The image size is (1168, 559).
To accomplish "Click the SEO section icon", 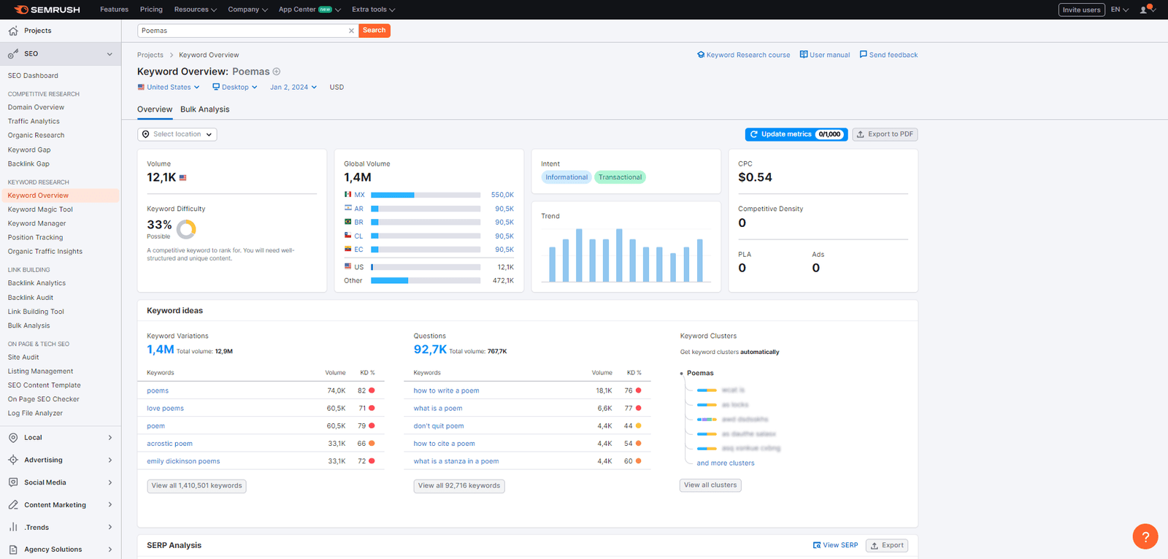I will 13,54.
